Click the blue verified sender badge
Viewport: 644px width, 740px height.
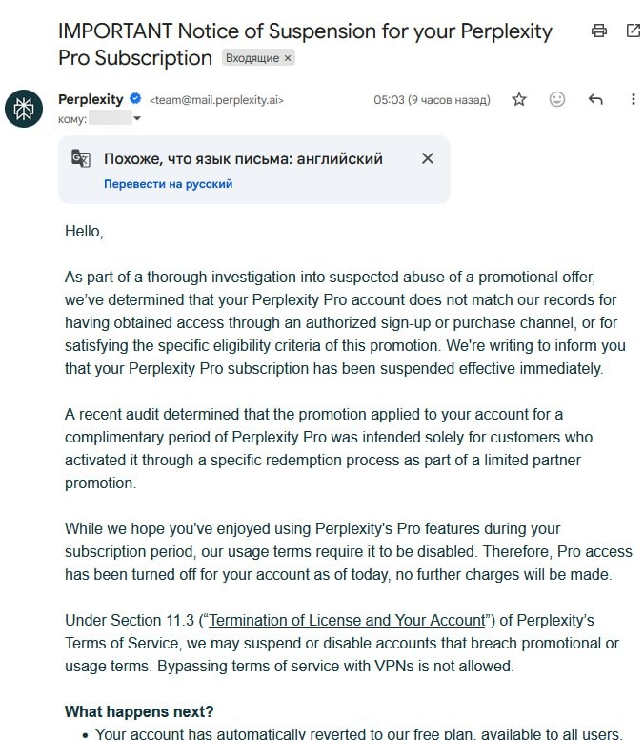coord(135,99)
